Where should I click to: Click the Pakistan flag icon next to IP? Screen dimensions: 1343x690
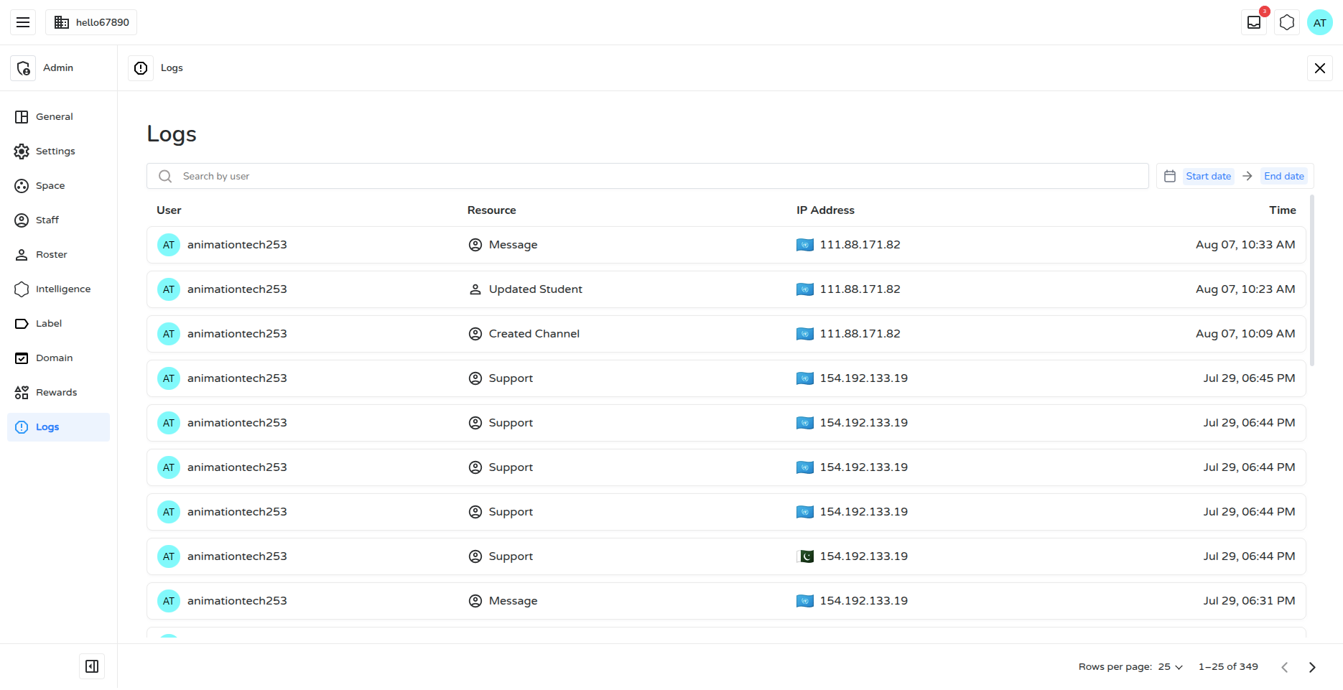805,556
